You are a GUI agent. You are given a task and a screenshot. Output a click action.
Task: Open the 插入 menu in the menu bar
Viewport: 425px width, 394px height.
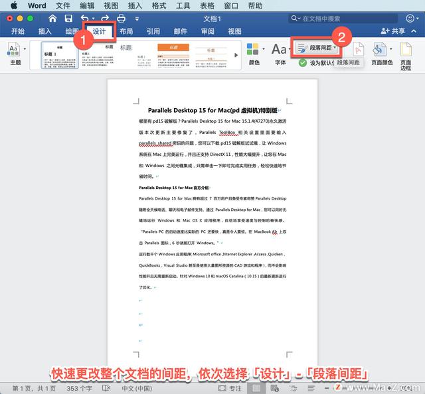(x=135, y=6)
